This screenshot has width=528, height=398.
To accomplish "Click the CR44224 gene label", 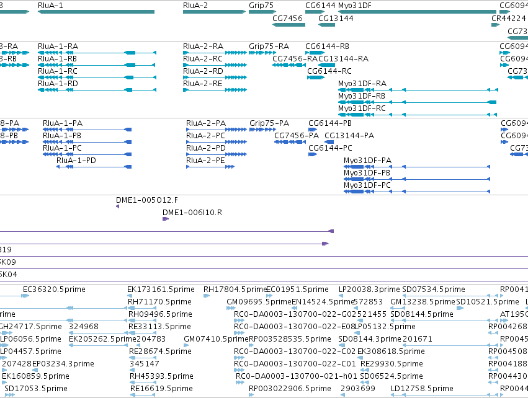I will point(509,18).
